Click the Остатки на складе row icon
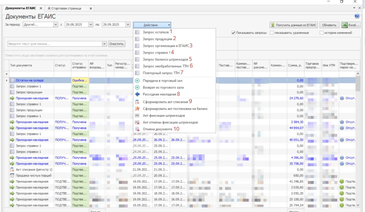This screenshot has width=365, height=212. [12, 80]
